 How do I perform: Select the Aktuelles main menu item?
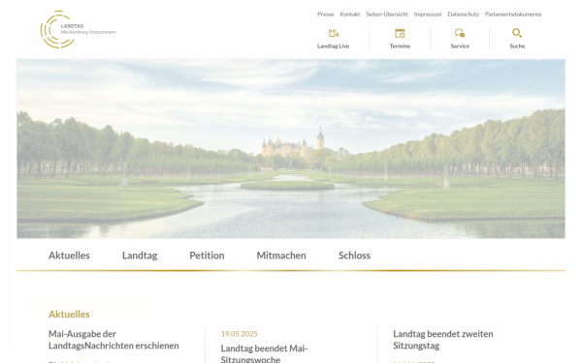[69, 256]
